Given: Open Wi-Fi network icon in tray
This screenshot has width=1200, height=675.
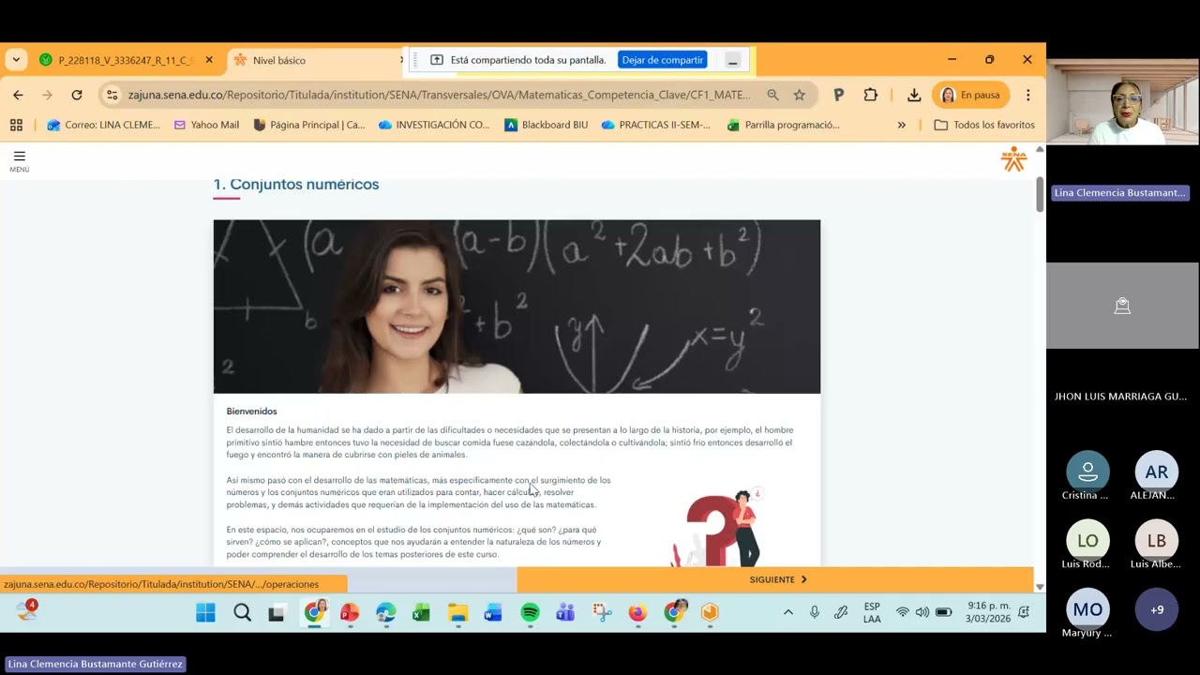Looking at the screenshot, I should 902,612.
